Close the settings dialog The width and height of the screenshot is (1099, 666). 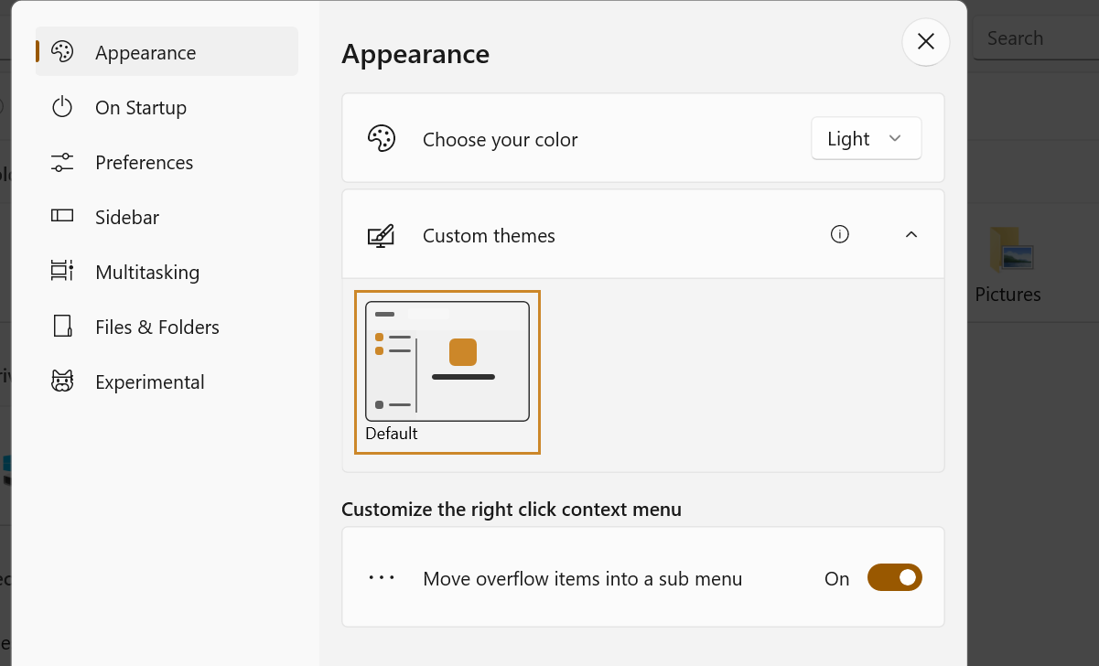tap(925, 42)
